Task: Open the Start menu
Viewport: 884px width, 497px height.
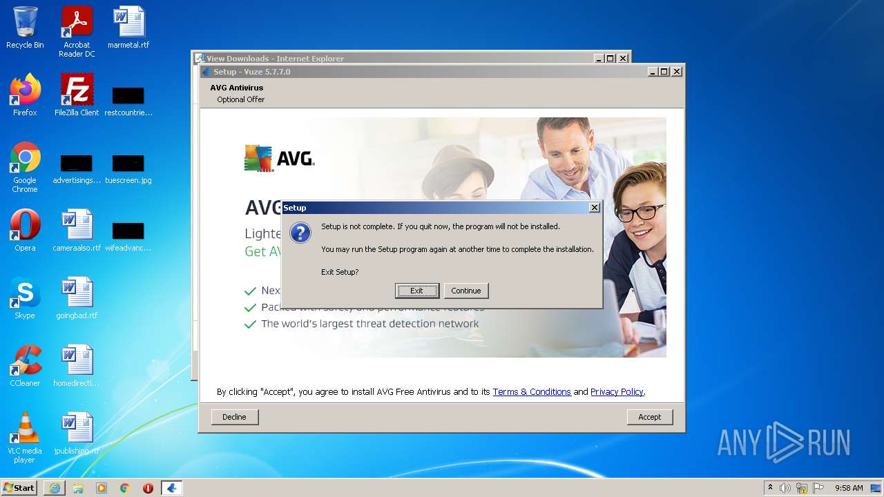Action: click(x=19, y=487)
